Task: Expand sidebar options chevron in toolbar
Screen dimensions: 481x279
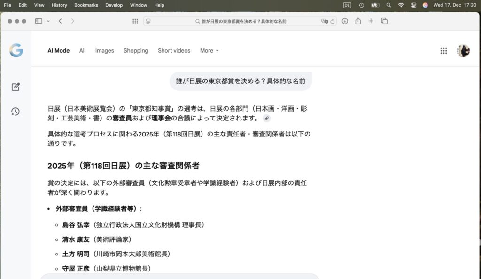Action: (x=48, y=21)
